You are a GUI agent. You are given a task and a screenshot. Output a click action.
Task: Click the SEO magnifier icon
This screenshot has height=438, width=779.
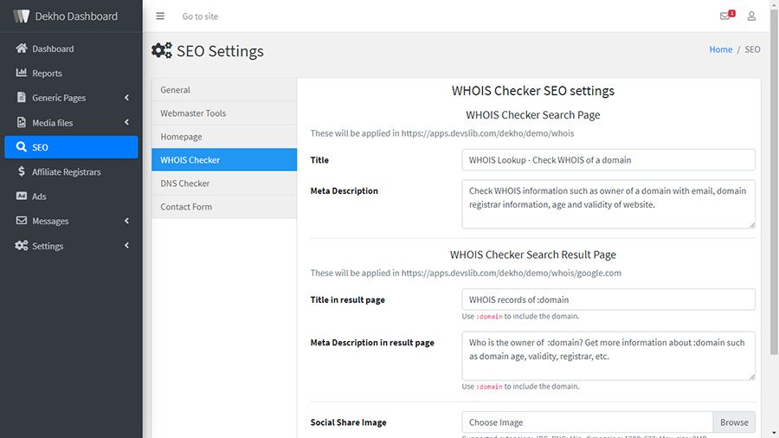click(x=22, y=147)
